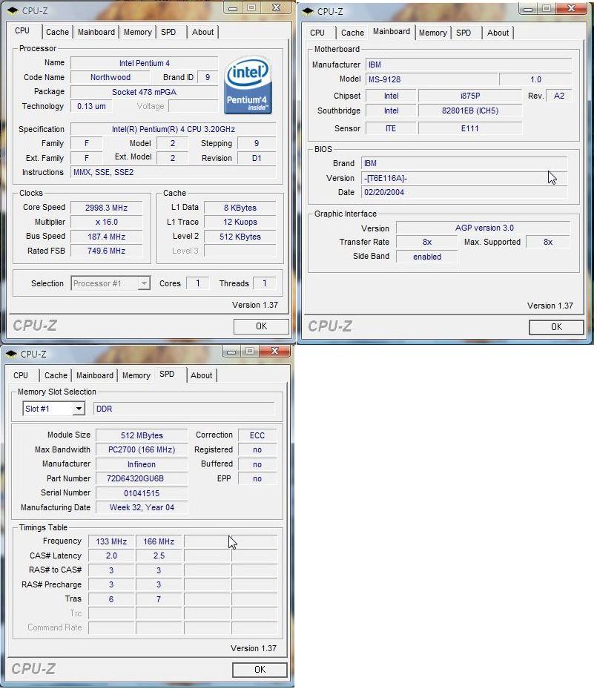Click Sensor value E111
The width and height of the screenshot is (597, 689).
click(470, 129)
